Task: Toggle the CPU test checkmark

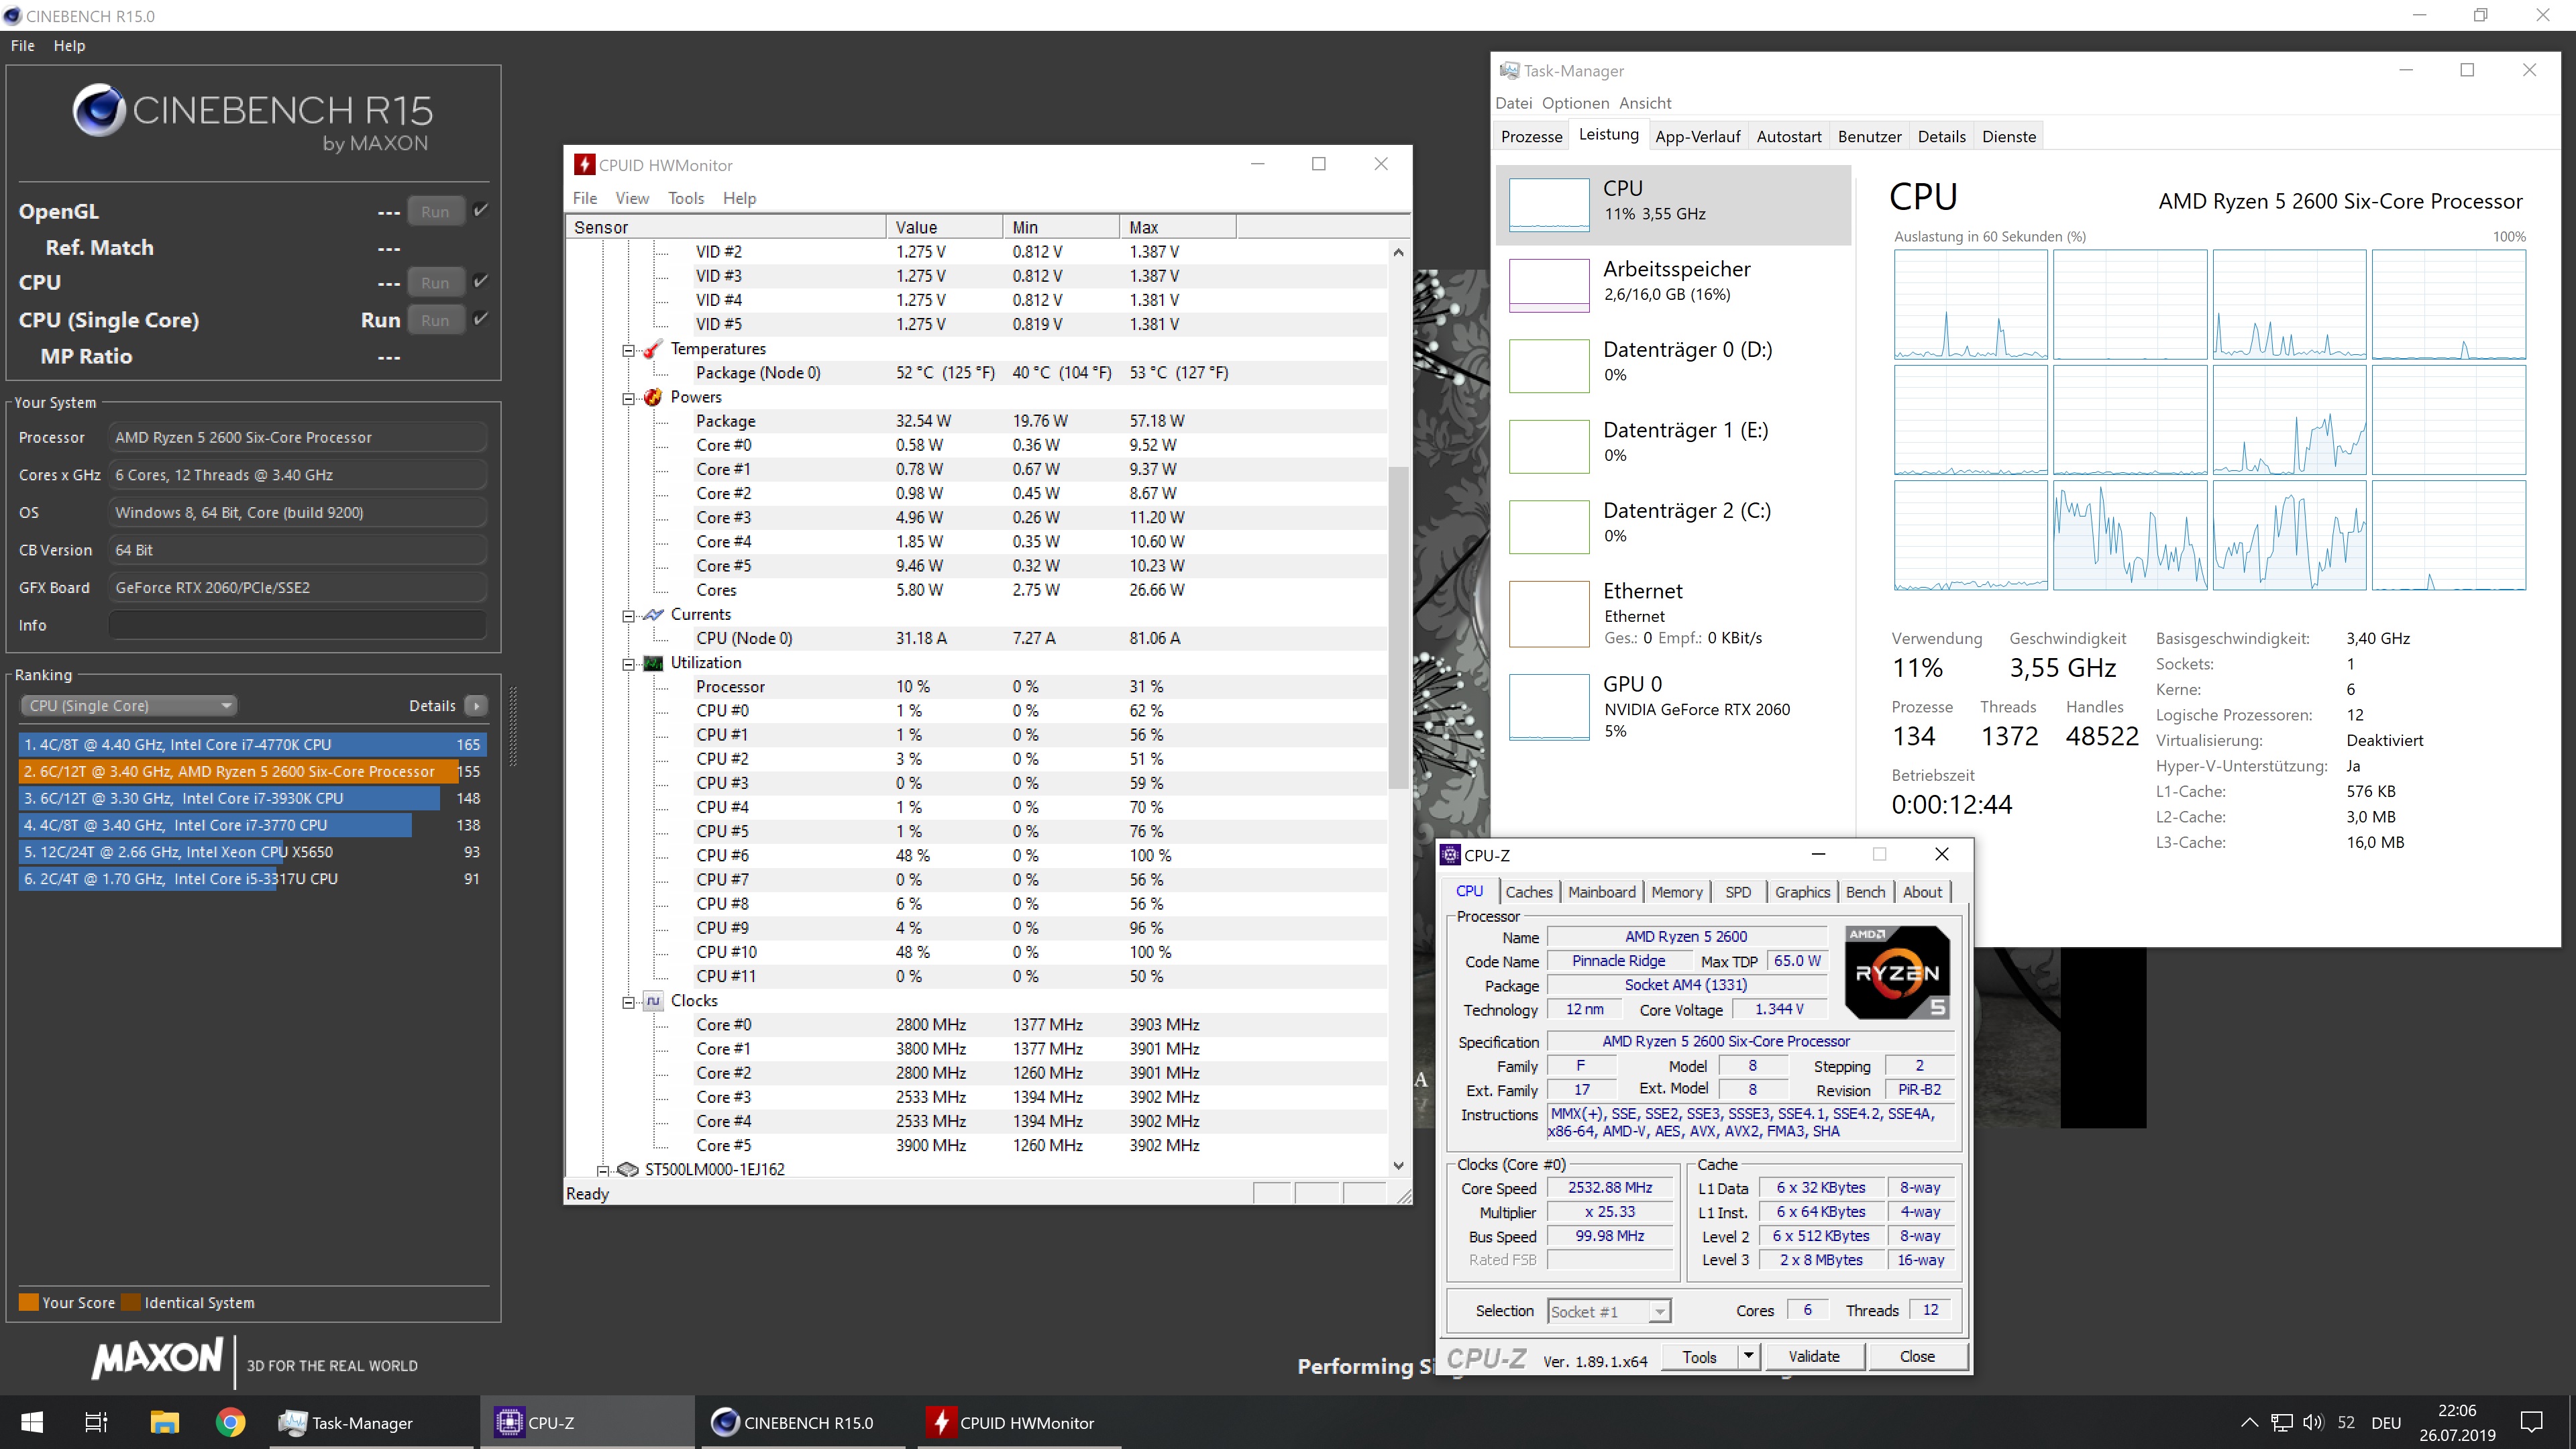Action: click(481, 281)
